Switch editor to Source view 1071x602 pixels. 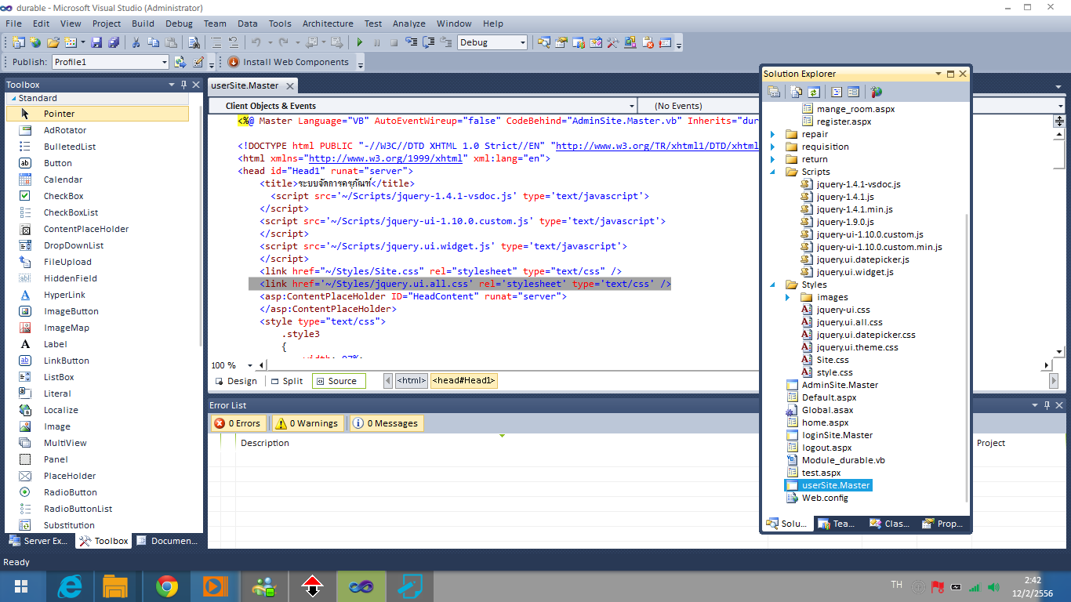pos(339,381)
